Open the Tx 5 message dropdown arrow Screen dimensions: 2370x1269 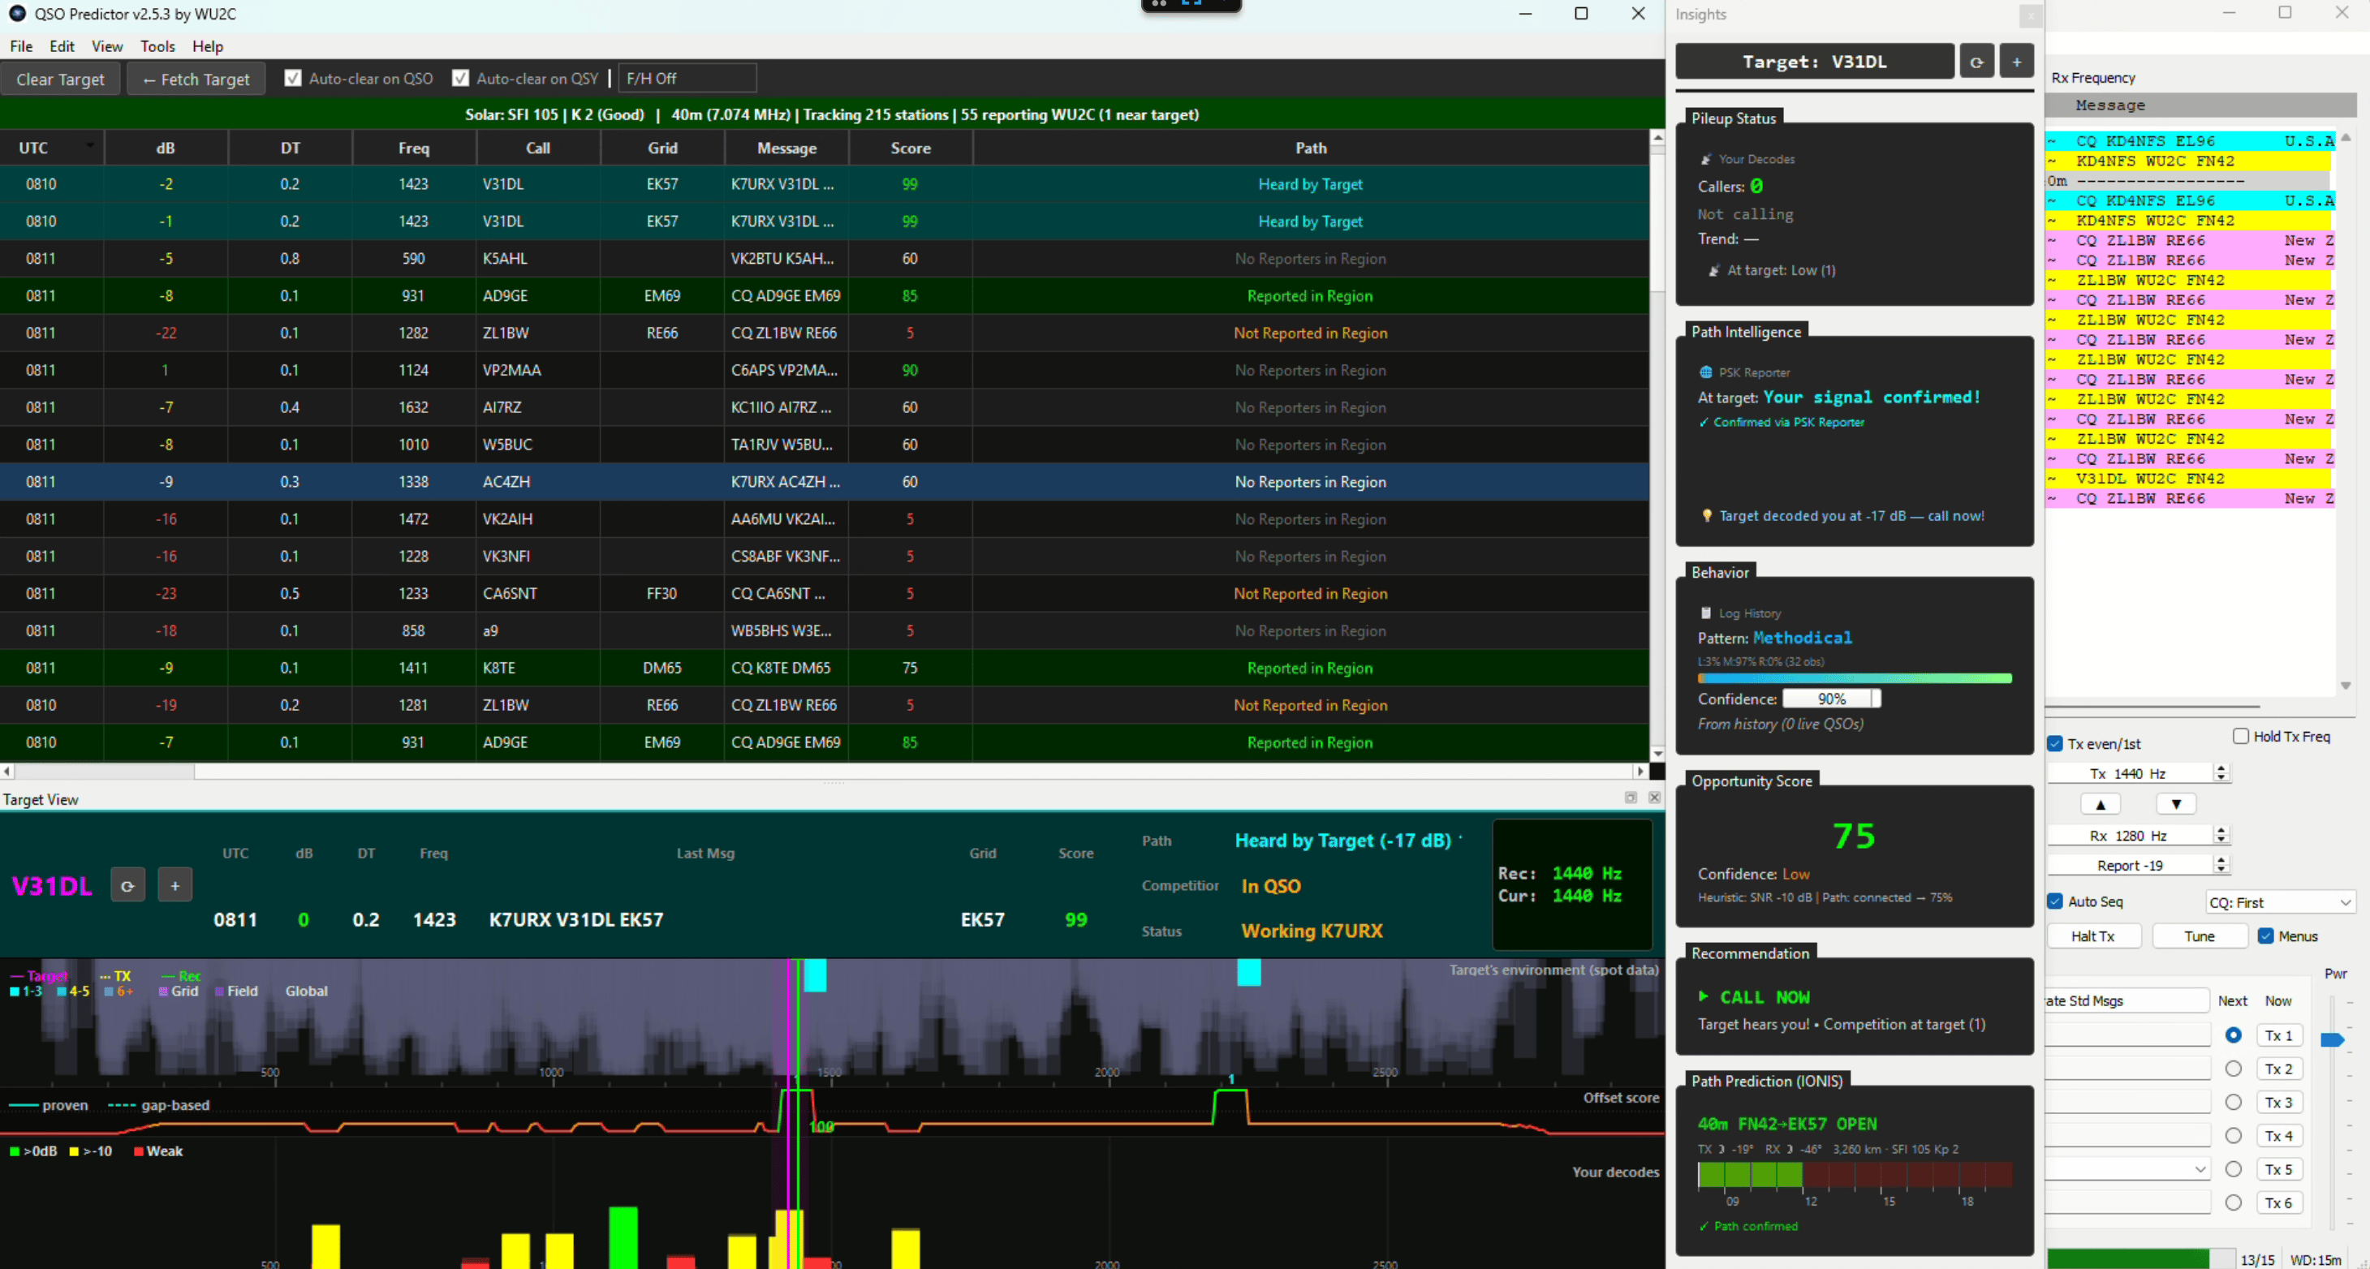(2200, 1168)
